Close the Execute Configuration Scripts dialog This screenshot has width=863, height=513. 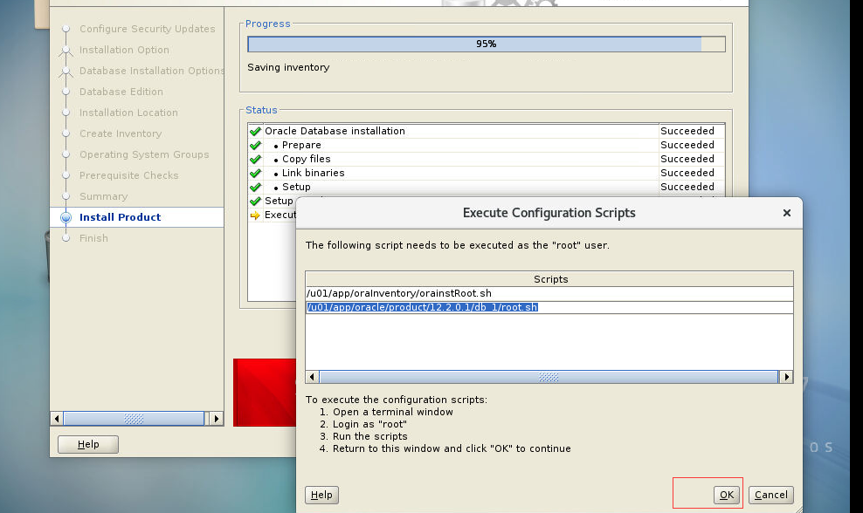tap(786, 213)
